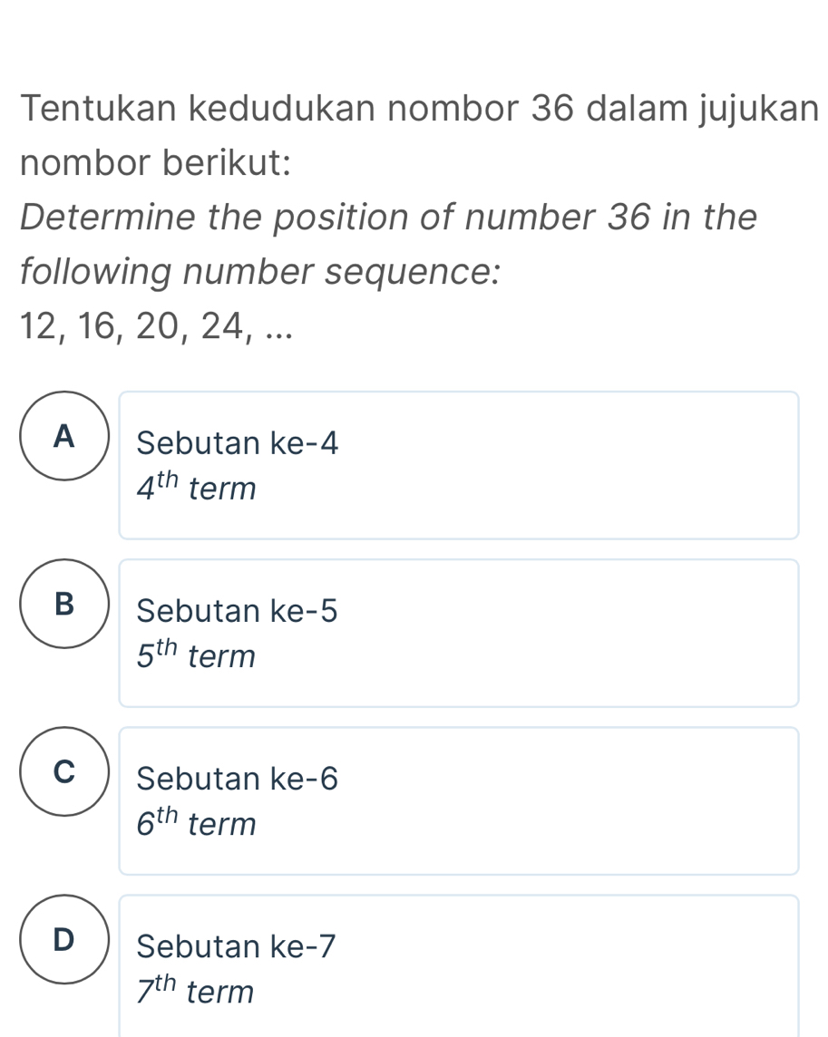Select the circle labeled A
828x1037 pixels.
(63, 437)
